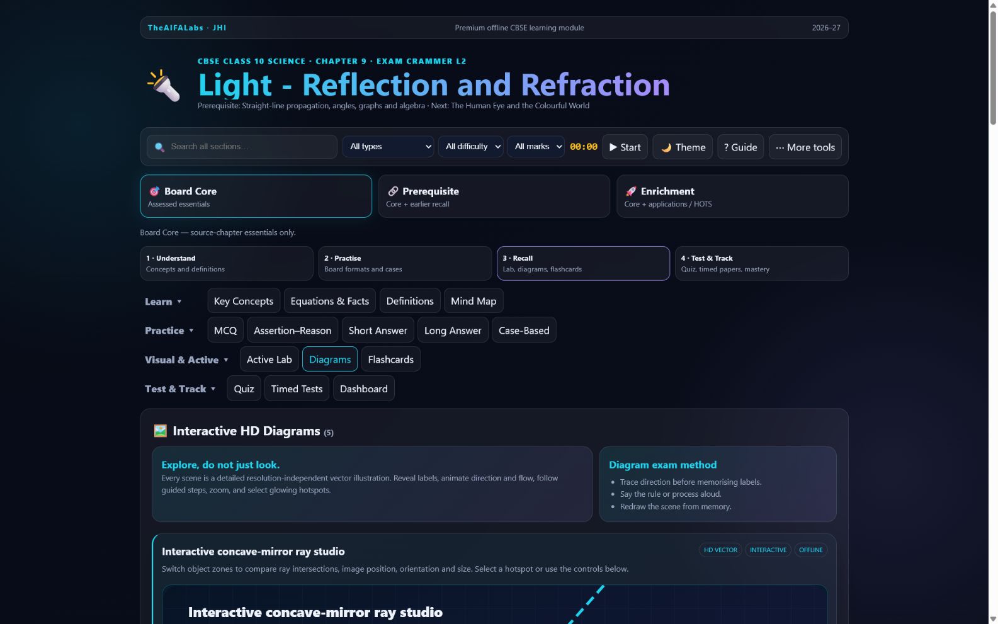Click the scrollbar down arrow
This screenshot has width=998, height=624.
coord(993,619)
